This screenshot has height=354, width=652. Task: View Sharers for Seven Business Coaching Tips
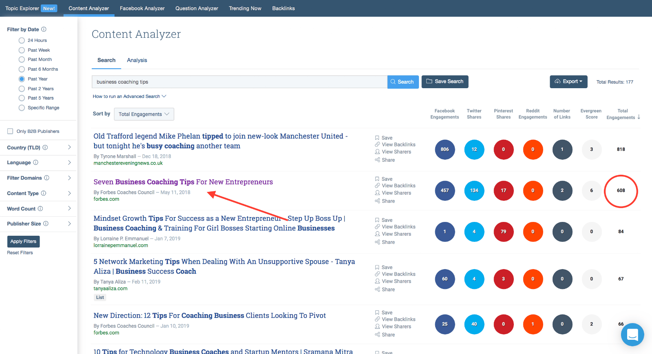coord(393,193)
